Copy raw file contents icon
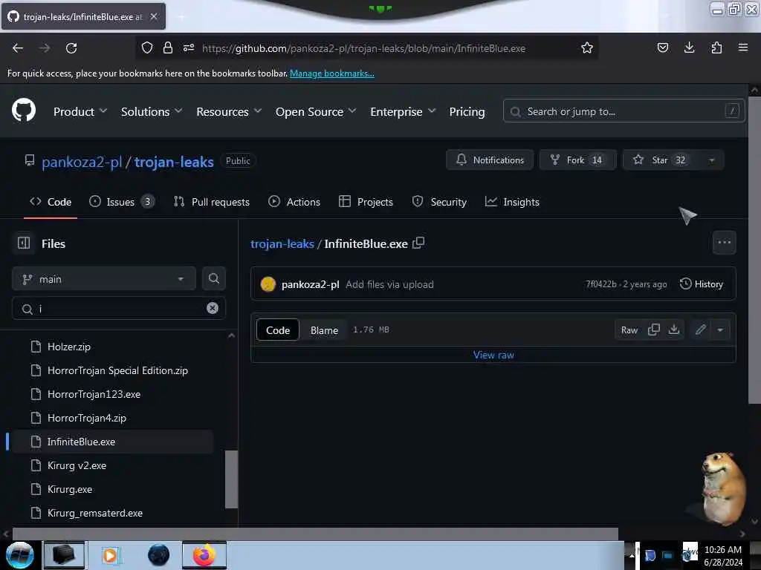 [654, 330]
